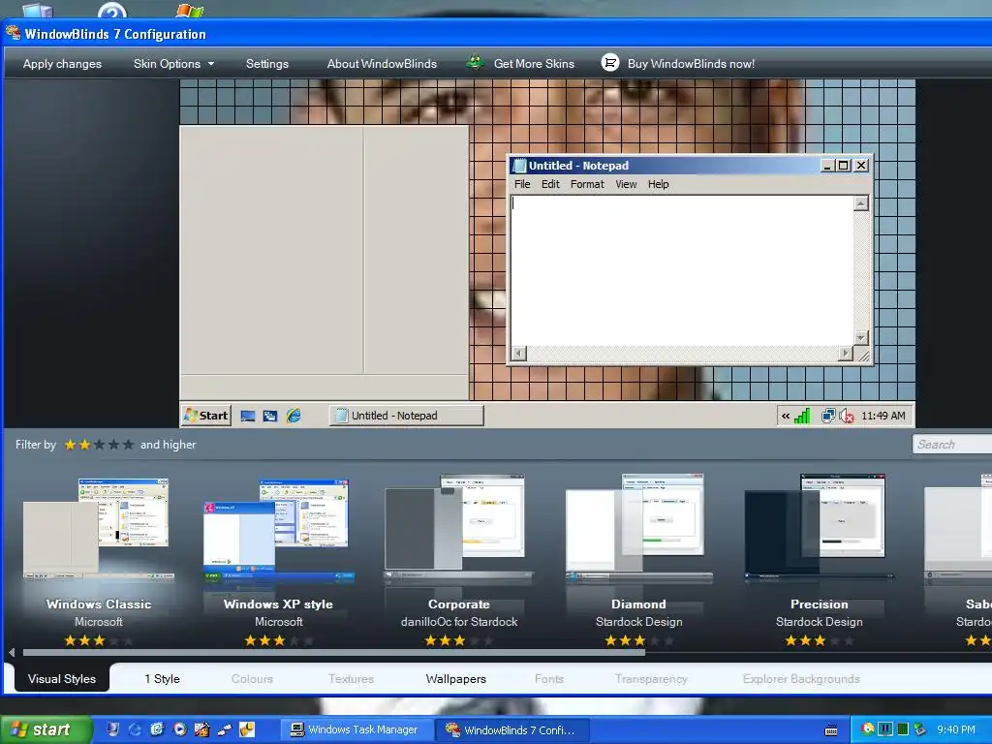Open the Wallpapers tab
Screen dimensions: 992x744
click(455, 679)
